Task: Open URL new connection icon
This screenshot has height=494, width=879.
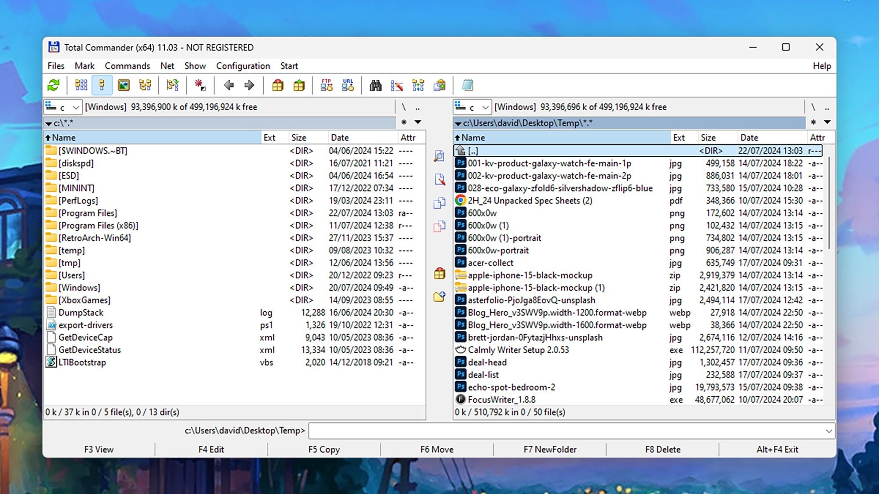Action: pos(348,85)
